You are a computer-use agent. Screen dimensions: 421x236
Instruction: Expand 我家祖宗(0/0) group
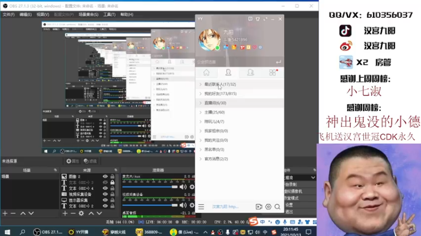pyautogui.click(x=239, y=131)
